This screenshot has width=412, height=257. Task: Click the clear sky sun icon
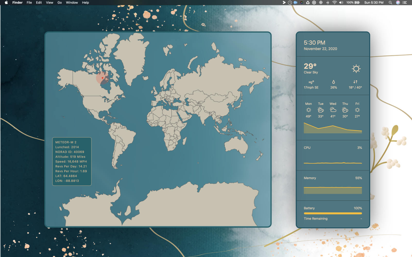click(x=356, y=69)
